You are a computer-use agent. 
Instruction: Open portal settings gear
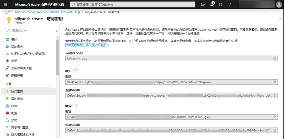(221, 4)
